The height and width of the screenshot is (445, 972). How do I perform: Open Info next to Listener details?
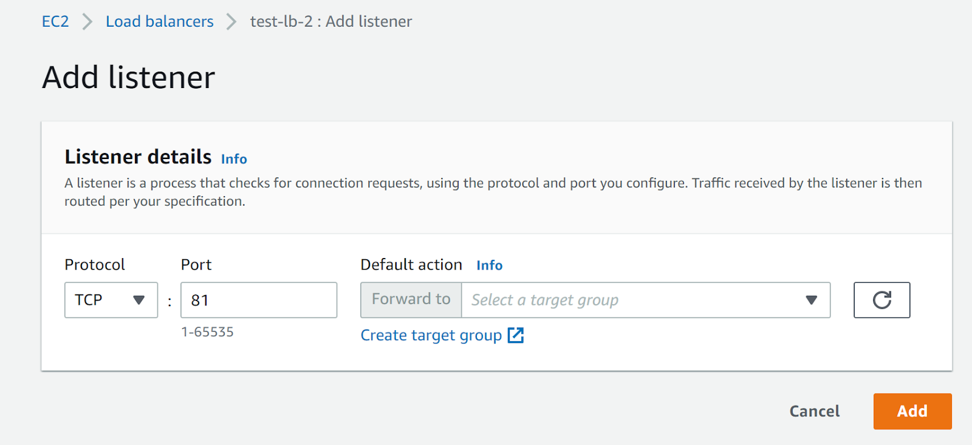[234, 159]
